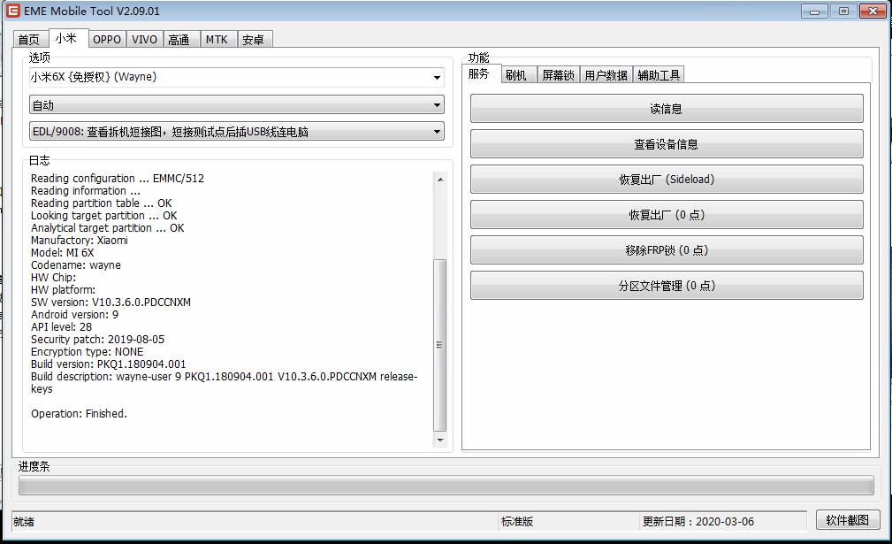Switch to the 辅助工具 function tab
Viewport: 892px width, 544px height.
point(659,74)
